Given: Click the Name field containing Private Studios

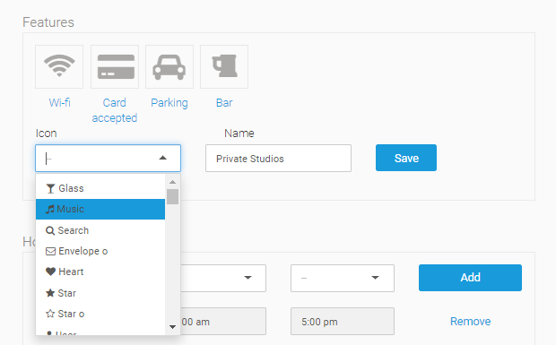Looking at the screenshot, I should 278,158.
